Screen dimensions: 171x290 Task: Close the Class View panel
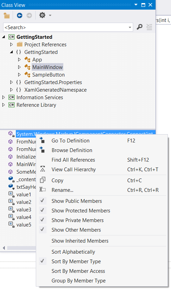[150, 5]
